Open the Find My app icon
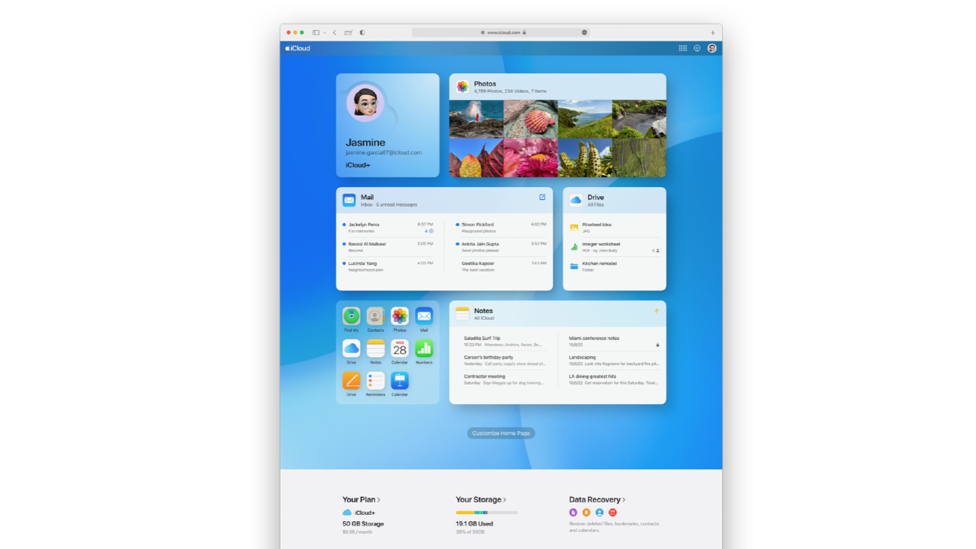The height and width of the screenshot is (549, 976). pos(351,317)
